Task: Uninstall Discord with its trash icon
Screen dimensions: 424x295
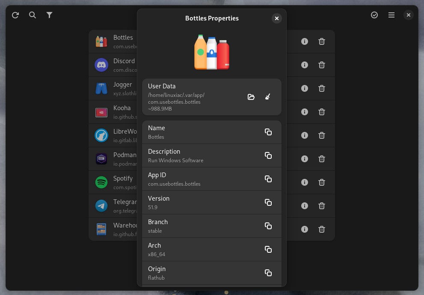Action: click(321, 65)
